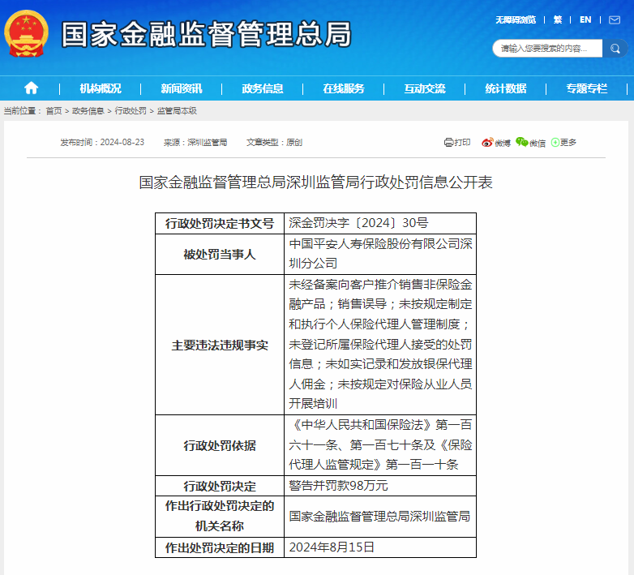Open 专题专栏 menu
634x575 pixels.
pyautogui.click(x=587, y=88)
